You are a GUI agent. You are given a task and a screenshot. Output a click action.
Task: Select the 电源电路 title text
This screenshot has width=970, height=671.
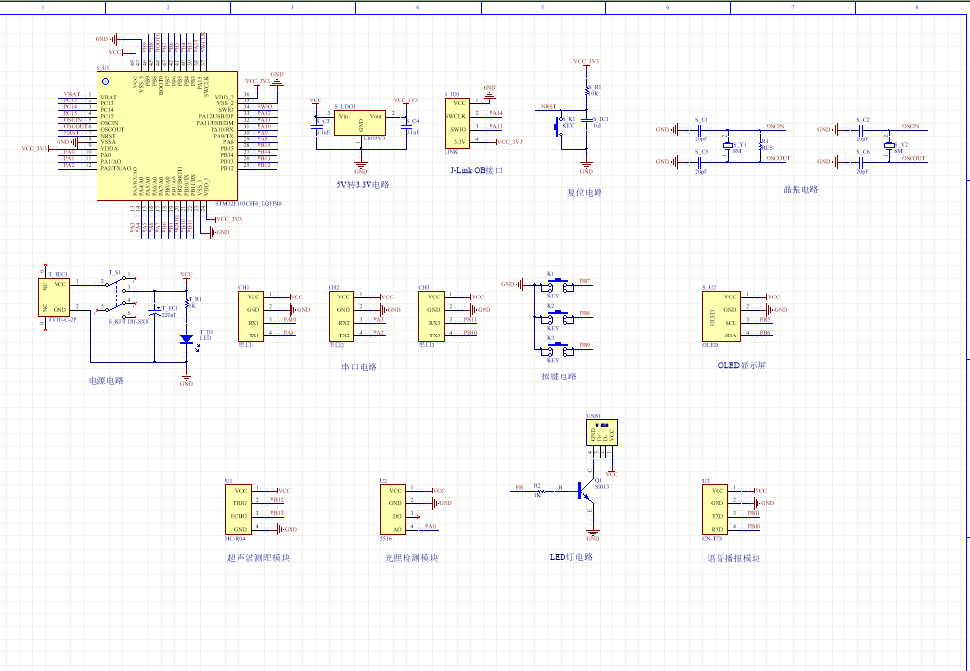point(106,381)
